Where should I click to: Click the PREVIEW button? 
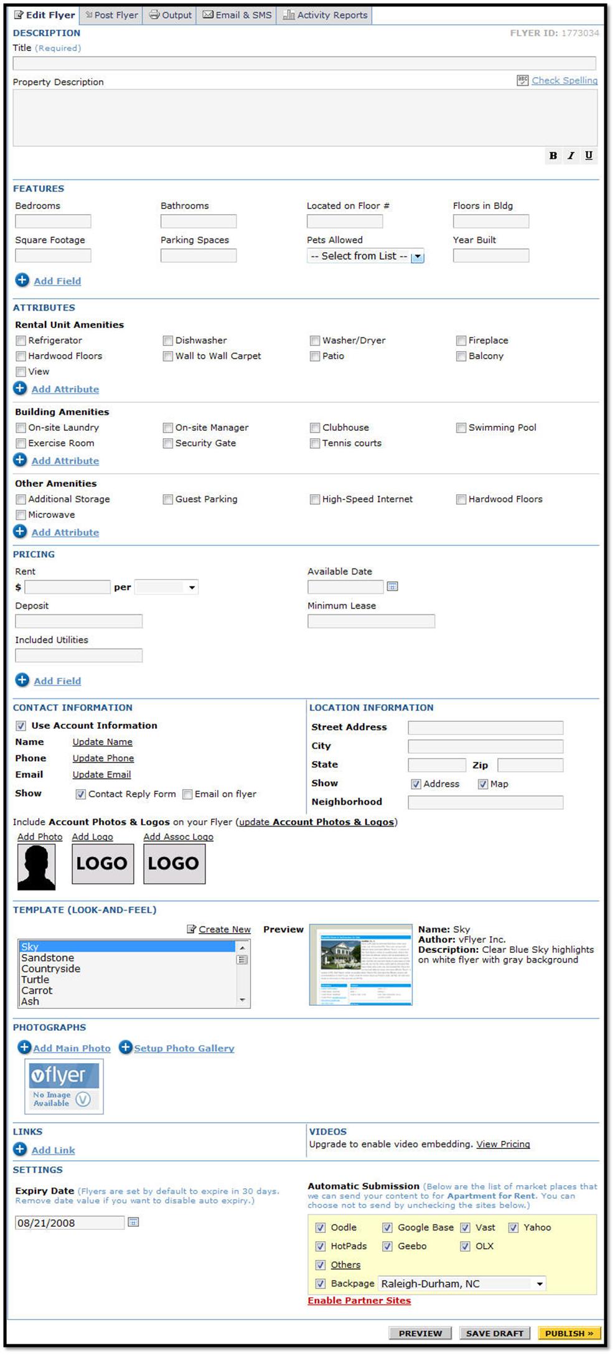coord(420,1333)
